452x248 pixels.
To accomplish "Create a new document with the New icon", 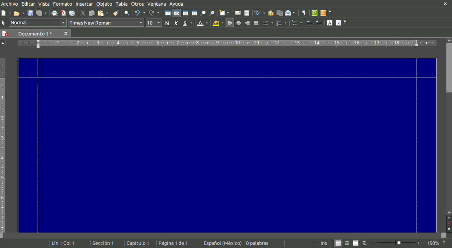I will coord(4,13).
